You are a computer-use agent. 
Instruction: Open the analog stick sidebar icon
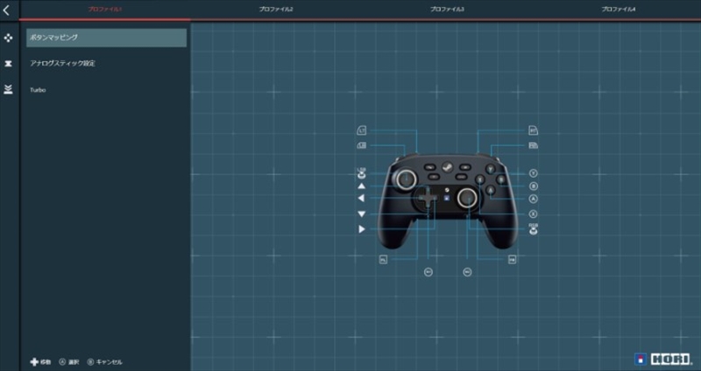(x=8, y=64)
